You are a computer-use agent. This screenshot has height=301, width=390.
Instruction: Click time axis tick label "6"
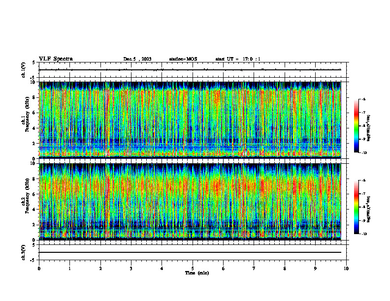click(x=224, y=269)
